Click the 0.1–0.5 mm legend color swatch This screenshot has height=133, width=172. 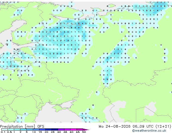click(5, 129)
